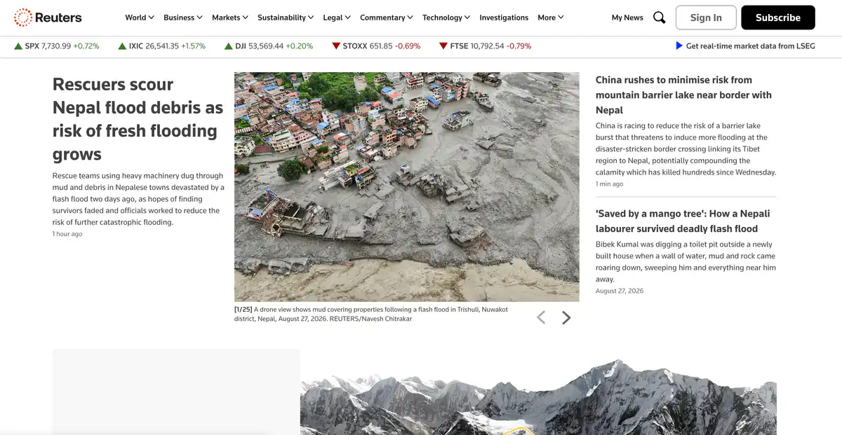Show the next slideshow photo arrow
The height and width of the screenshot is (435, 842).
coord(566,318)
